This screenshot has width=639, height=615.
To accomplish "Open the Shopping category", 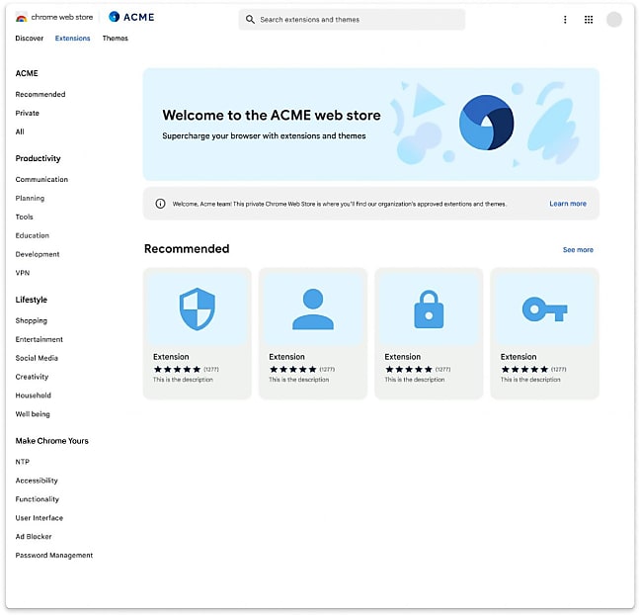I will (32, 320).
